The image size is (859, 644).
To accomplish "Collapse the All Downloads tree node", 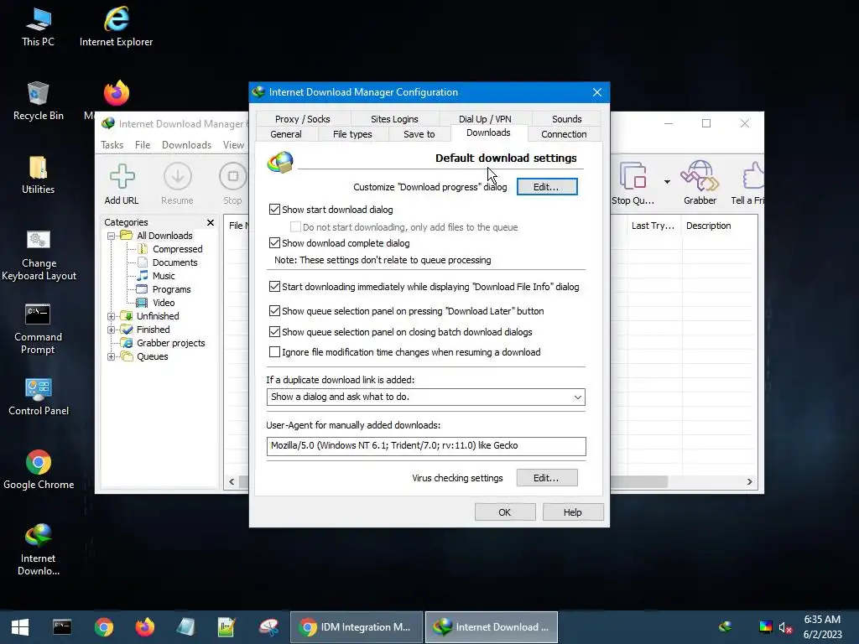I will click(x=112, y=236).
